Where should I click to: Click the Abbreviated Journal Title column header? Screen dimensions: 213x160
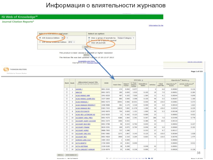(88, 83)
